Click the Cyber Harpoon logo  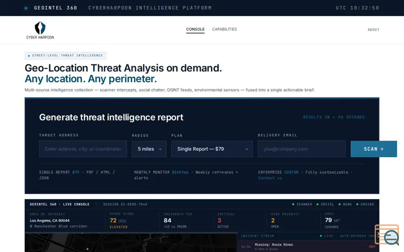40,30
